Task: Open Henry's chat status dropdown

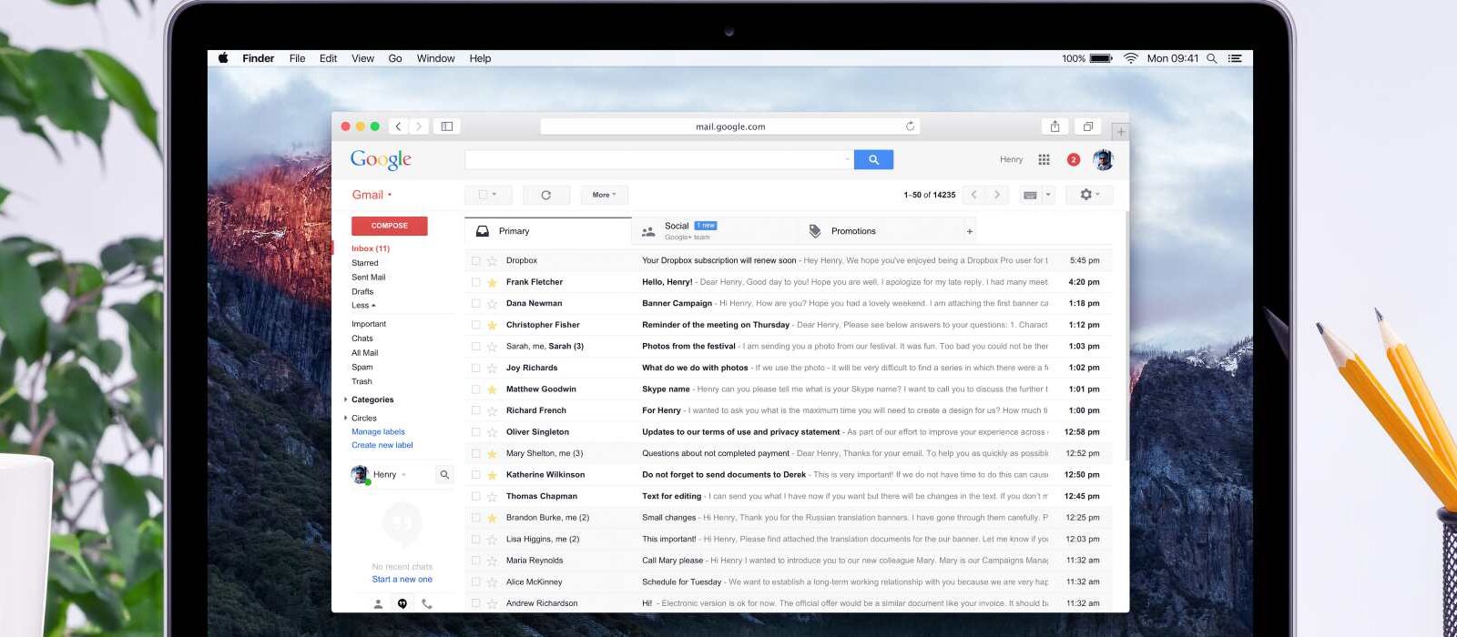Action: click(403, 475)
